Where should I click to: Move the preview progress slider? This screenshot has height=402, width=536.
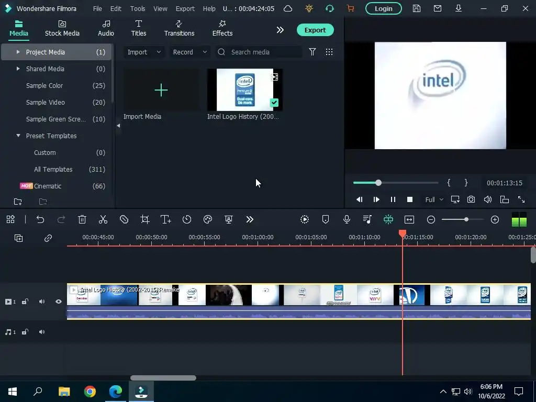coord(378,183)
